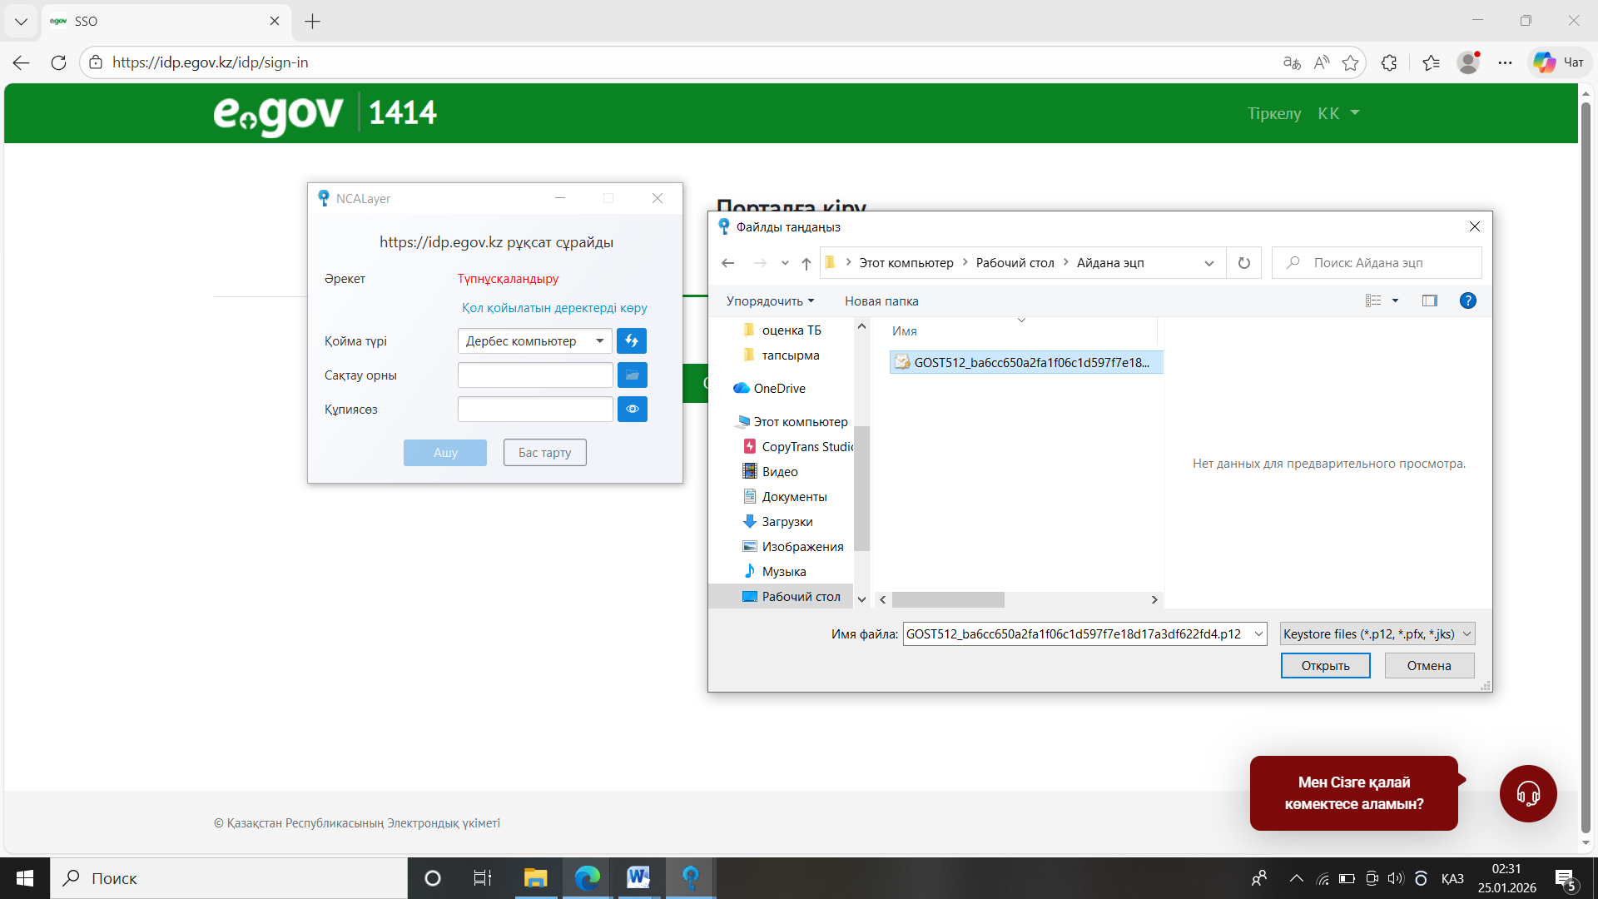Click the help question mark icon
Viewport: 1598px width, 899px height.
(1467, 301)
